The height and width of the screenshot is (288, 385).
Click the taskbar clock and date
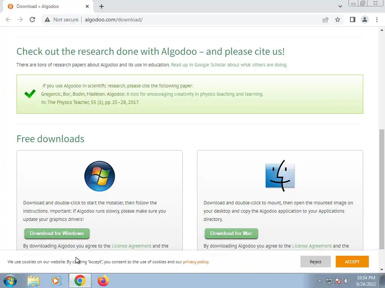(366, 281)
